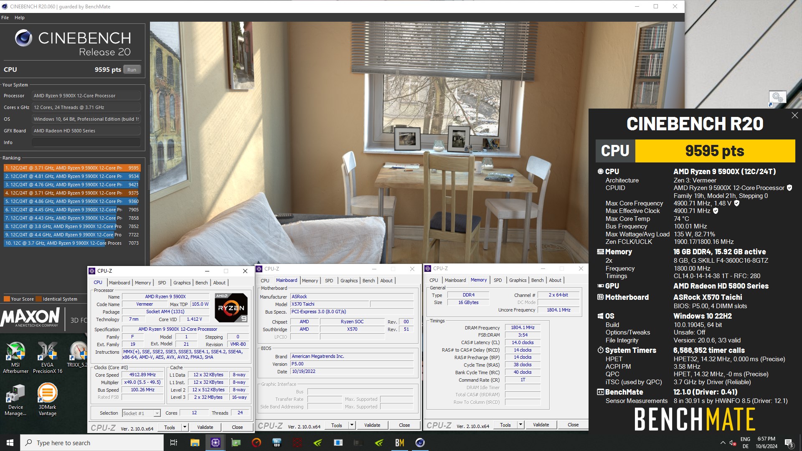
Task: Expand Tools arrow in CPU-Z Memory window
Action: [520, 425]
